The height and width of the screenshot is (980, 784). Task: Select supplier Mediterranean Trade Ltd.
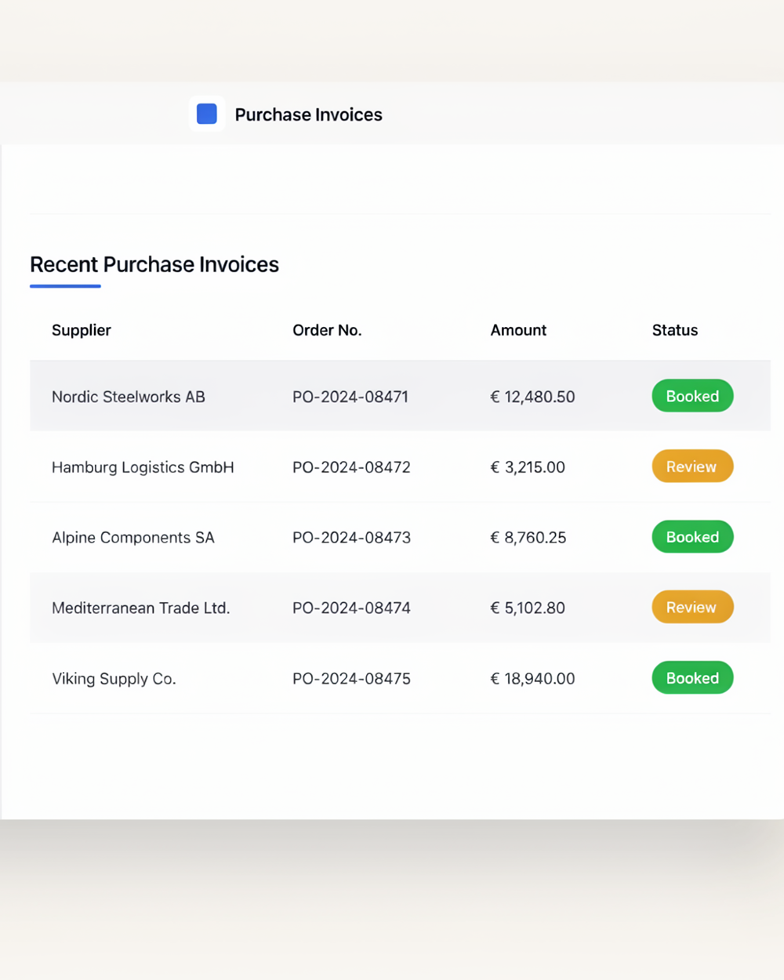pos(141,608)
